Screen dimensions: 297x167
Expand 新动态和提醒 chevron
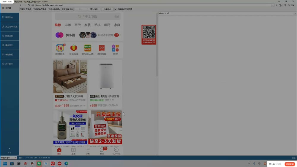coord(120,35)
